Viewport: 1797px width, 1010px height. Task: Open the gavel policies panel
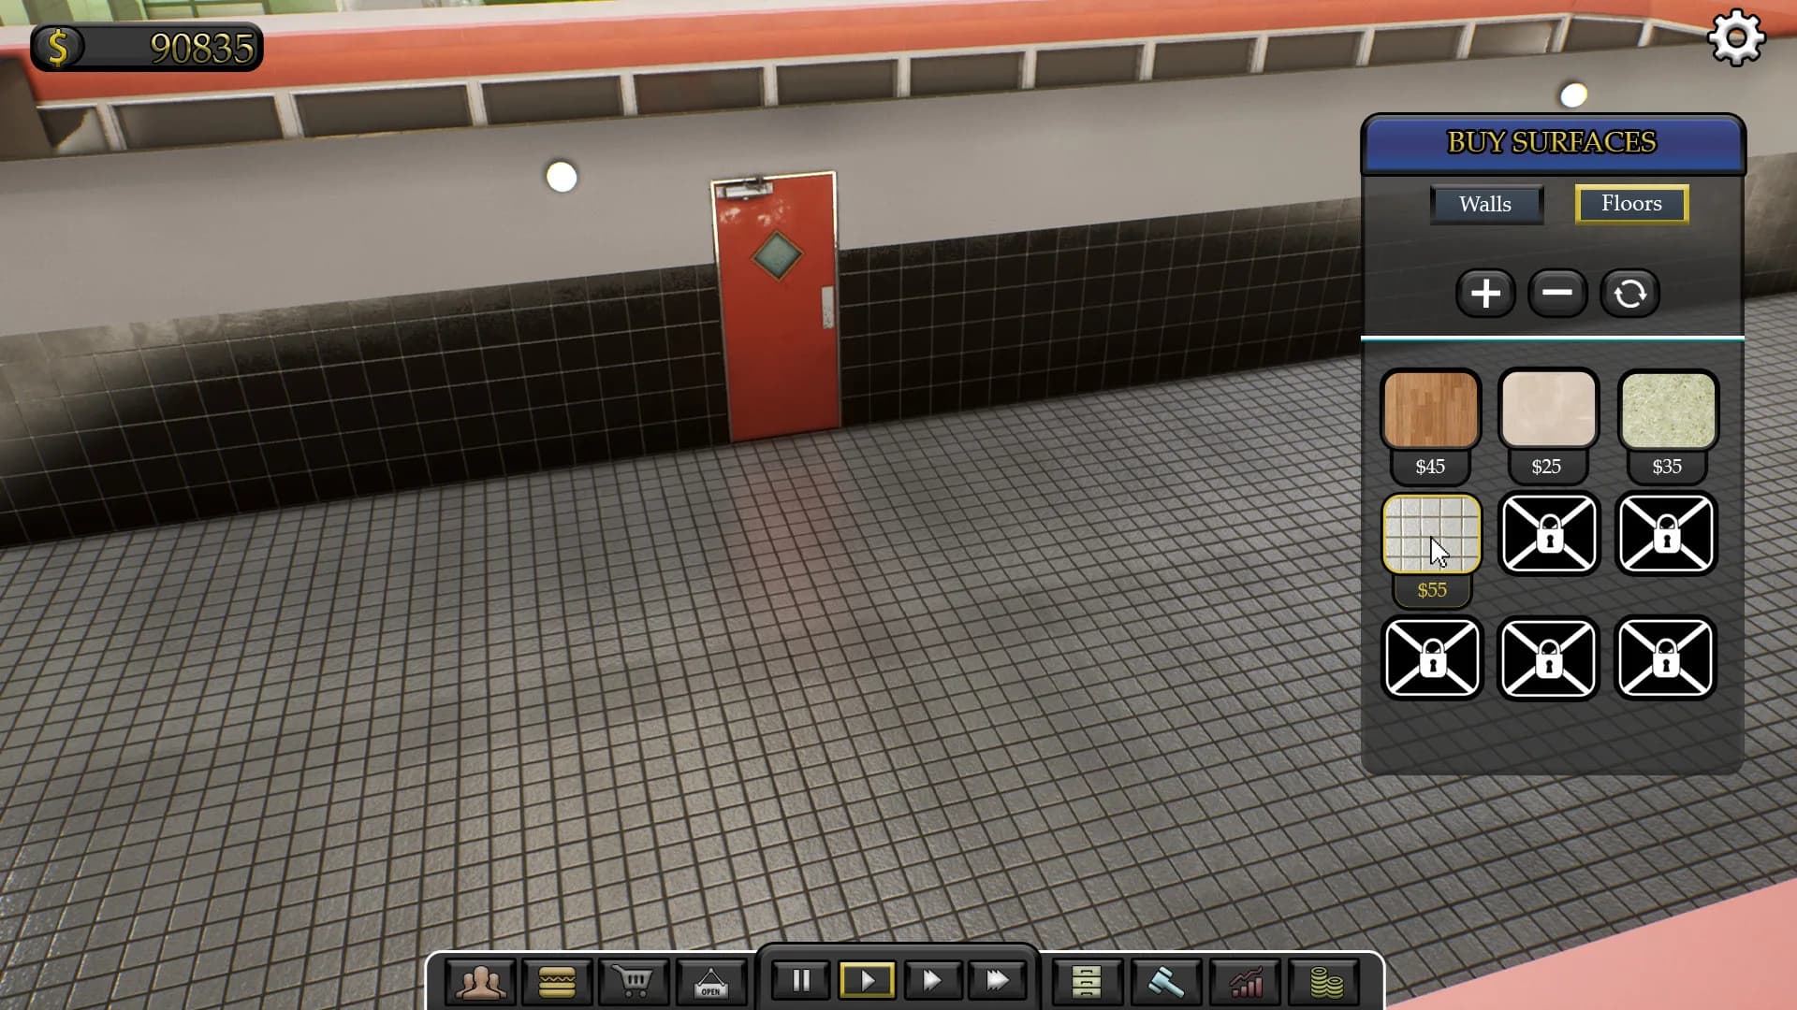pos(1165,981)
